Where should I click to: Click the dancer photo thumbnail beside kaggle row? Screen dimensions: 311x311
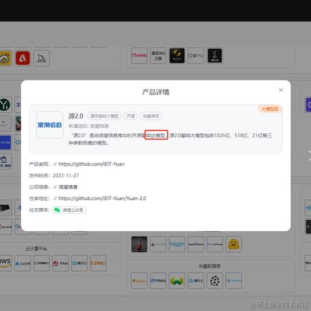point(139,244)
